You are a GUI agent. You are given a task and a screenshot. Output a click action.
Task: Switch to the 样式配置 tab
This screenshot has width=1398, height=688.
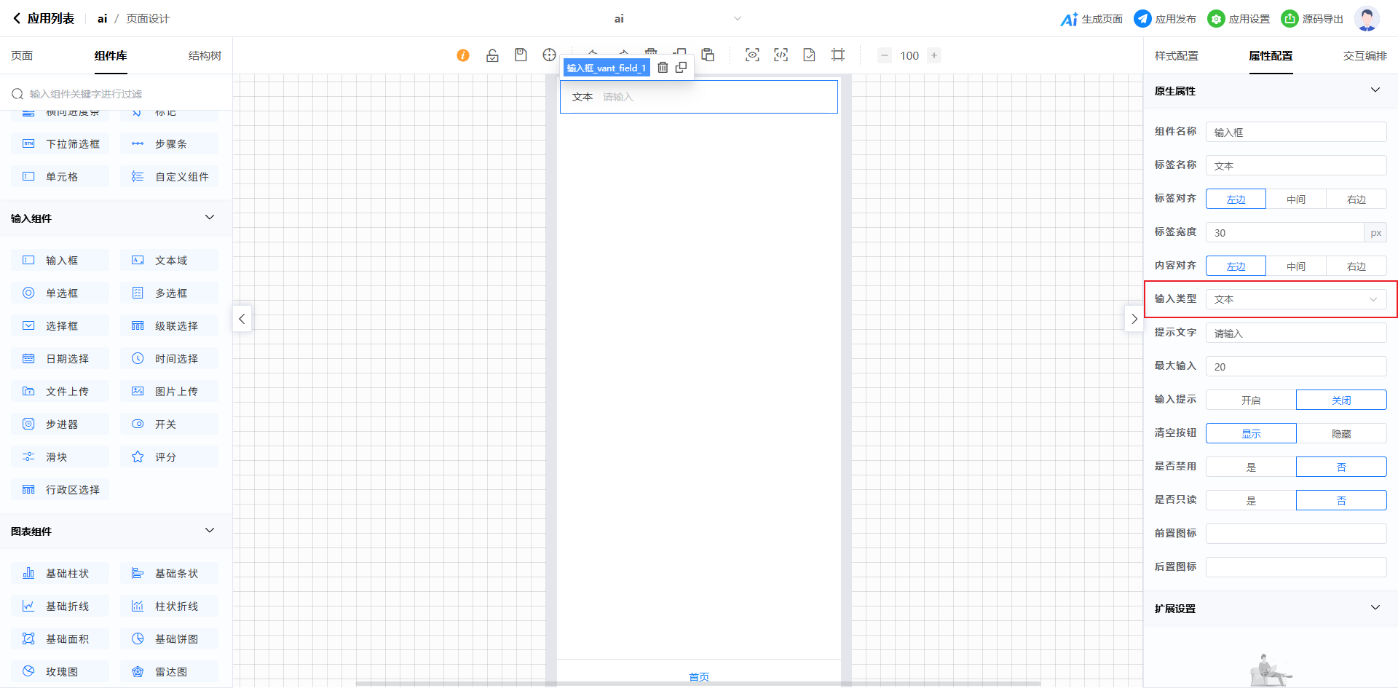[x=1176, y=56]
